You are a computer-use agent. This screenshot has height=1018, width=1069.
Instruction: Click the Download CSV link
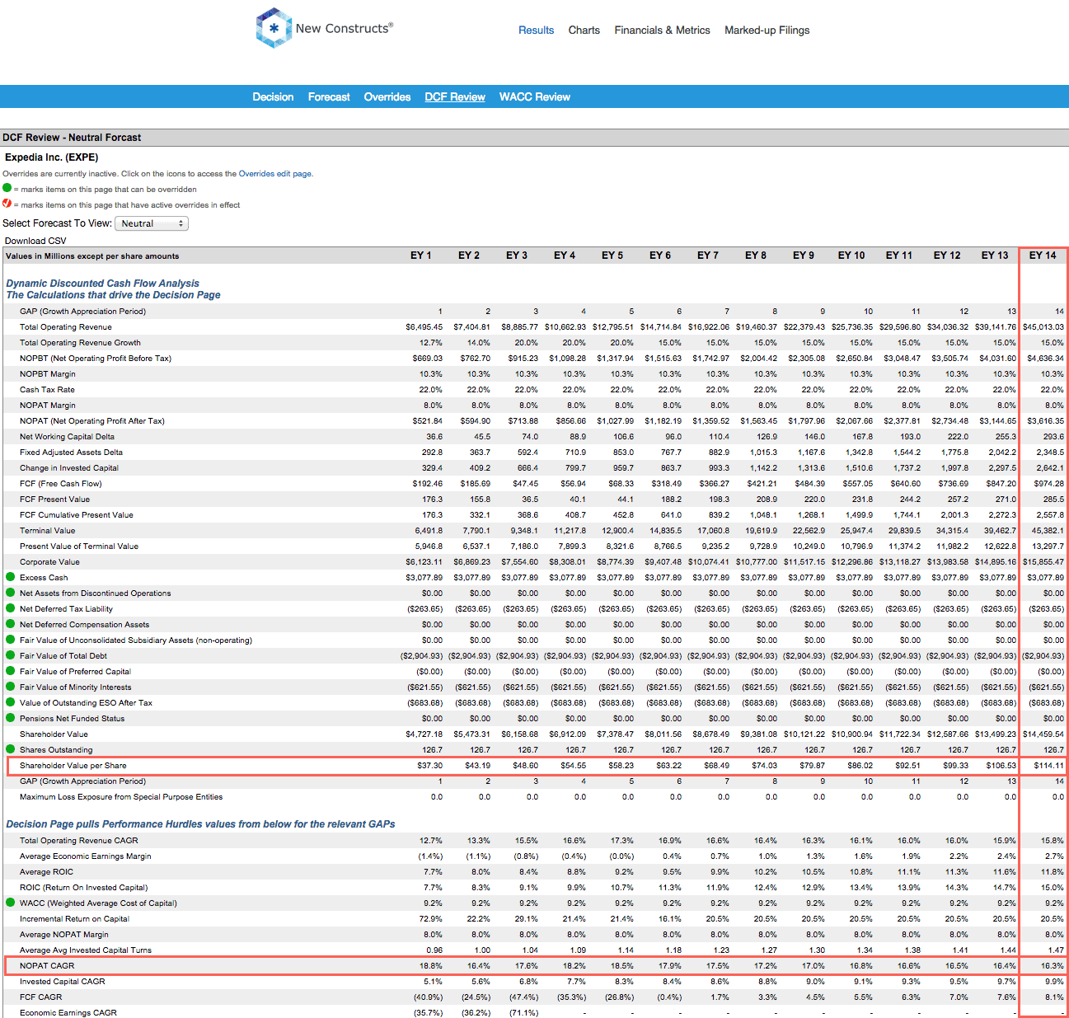pos(35,241)
